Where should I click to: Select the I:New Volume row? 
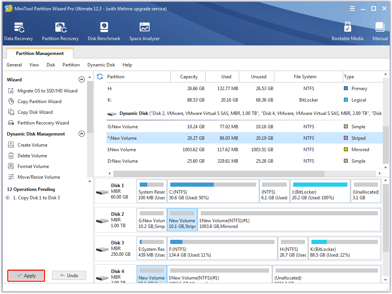pyautogui.click(x=245, y=150)
